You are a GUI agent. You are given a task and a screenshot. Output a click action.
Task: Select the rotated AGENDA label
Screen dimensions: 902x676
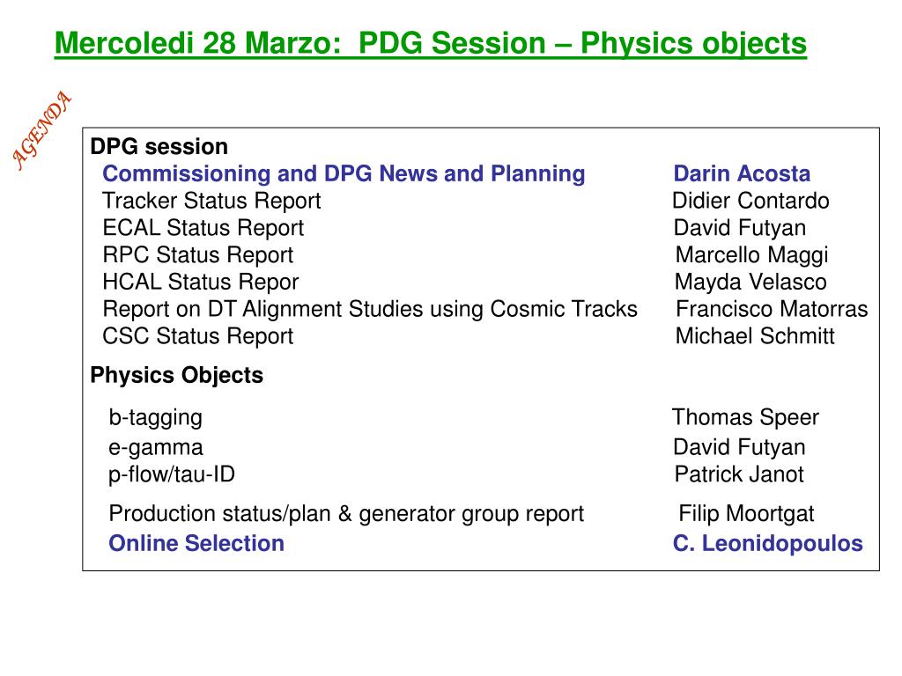(41, 130)
